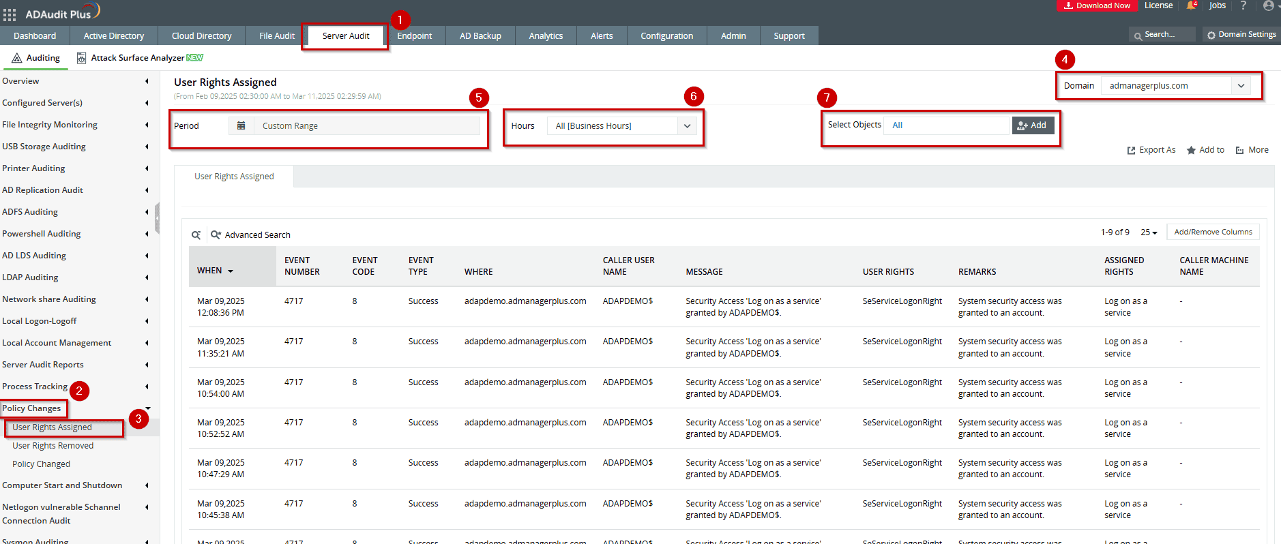
Task: Open the Period calendar icon
Action: (x=241, y=125)
